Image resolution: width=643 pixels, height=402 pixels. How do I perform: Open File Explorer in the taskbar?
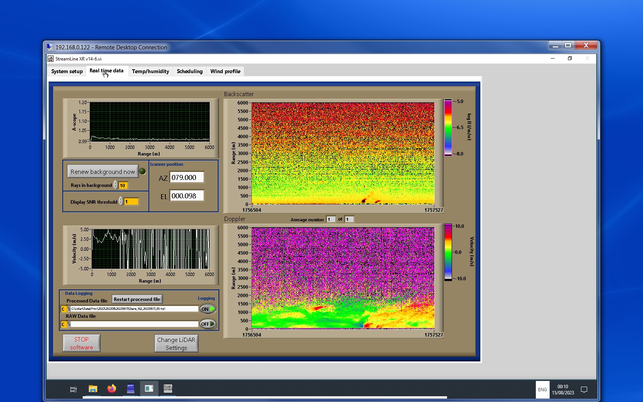93,389
